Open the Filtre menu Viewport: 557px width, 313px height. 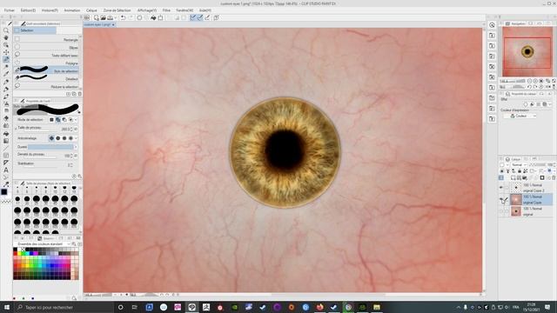pyautogui.click(x=166, y=10)
